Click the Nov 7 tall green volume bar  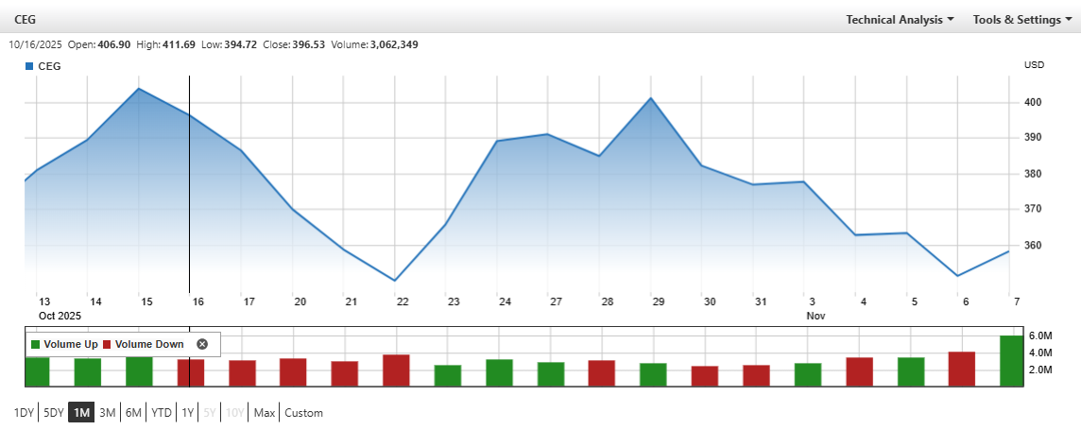[1012, 361]
